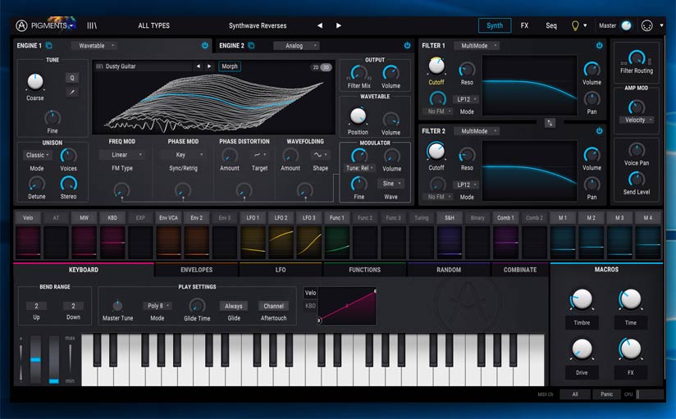
Task: Open the preset browser library icon
Action: click(92, 25)
